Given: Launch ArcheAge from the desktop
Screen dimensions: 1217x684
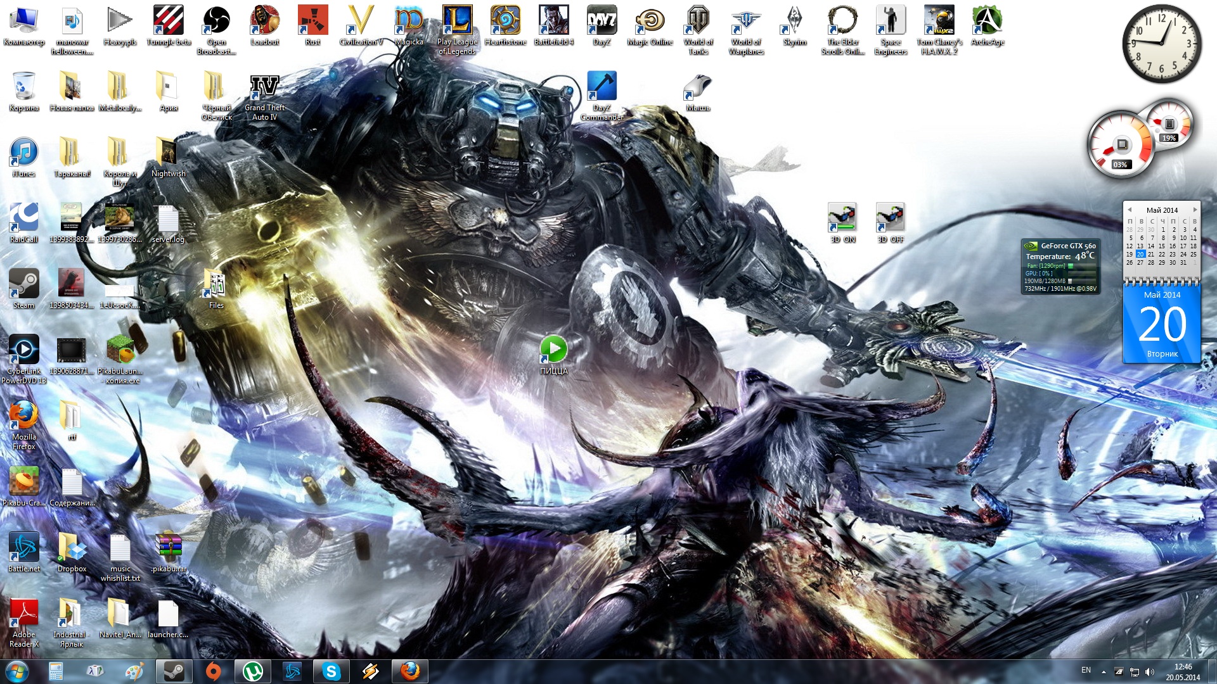Looking at the screenshot, I should click(x=987, y=26).
